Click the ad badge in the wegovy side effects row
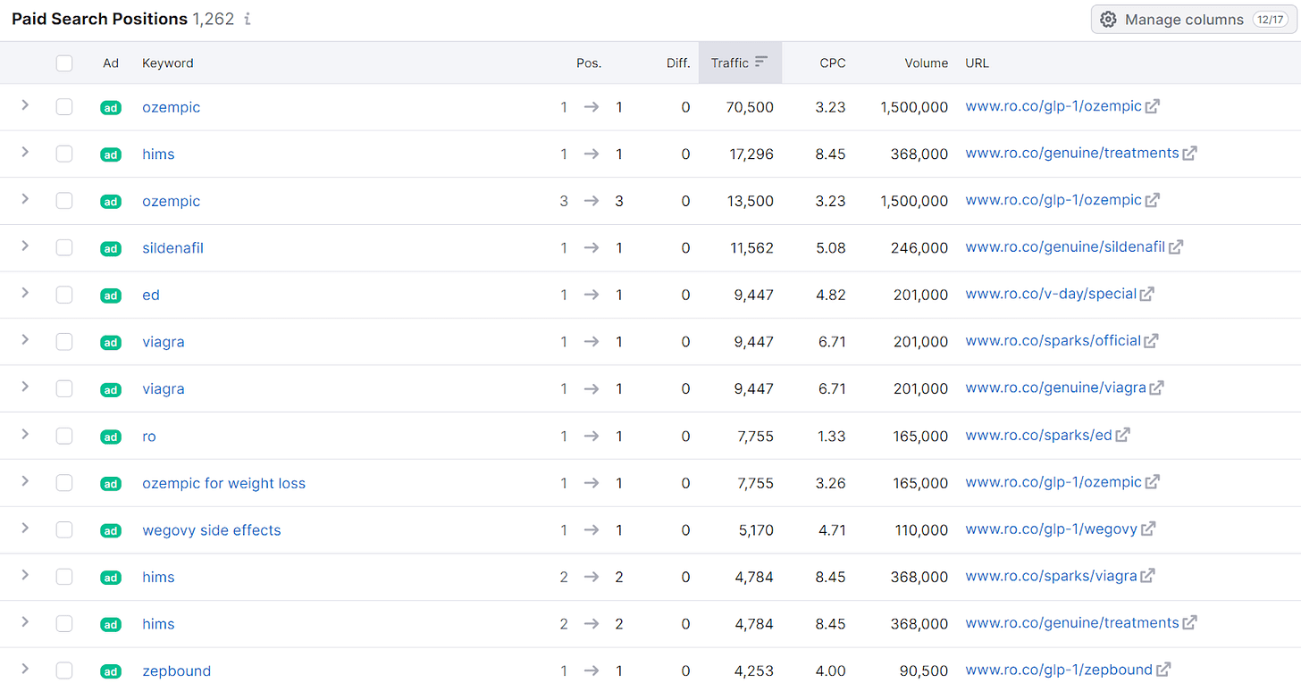The width and height of the screenshot is (1301, 691). 111,530
